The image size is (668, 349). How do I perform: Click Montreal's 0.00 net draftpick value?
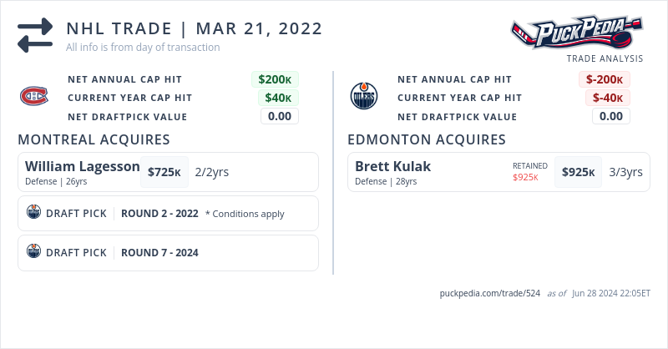280,116
